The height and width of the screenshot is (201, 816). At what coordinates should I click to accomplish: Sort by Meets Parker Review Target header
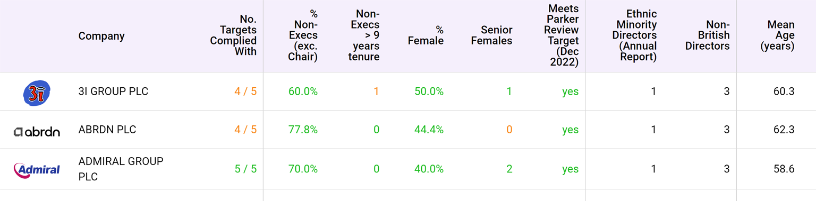coord(561,35)
